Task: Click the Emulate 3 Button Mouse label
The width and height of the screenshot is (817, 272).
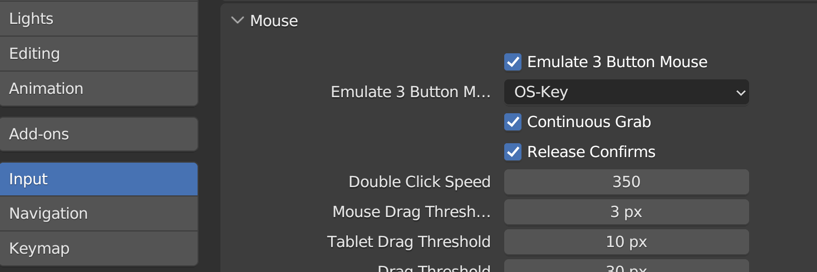Action: point(617,62)
